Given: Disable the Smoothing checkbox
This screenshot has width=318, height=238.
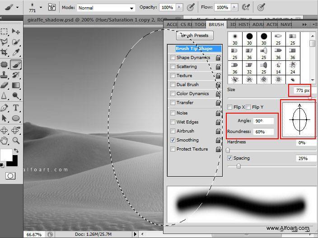Looking at the screenshot, I should pos(173,140).
